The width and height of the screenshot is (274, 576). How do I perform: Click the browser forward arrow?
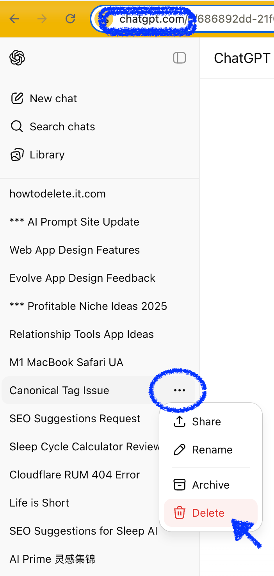42,19
